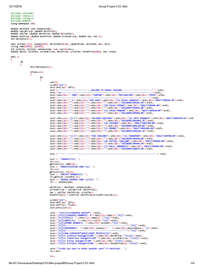Screen dimensions: 203x270
Task: Click the destPrice = destFare (companyCode); line
Action: click(71, 187)
